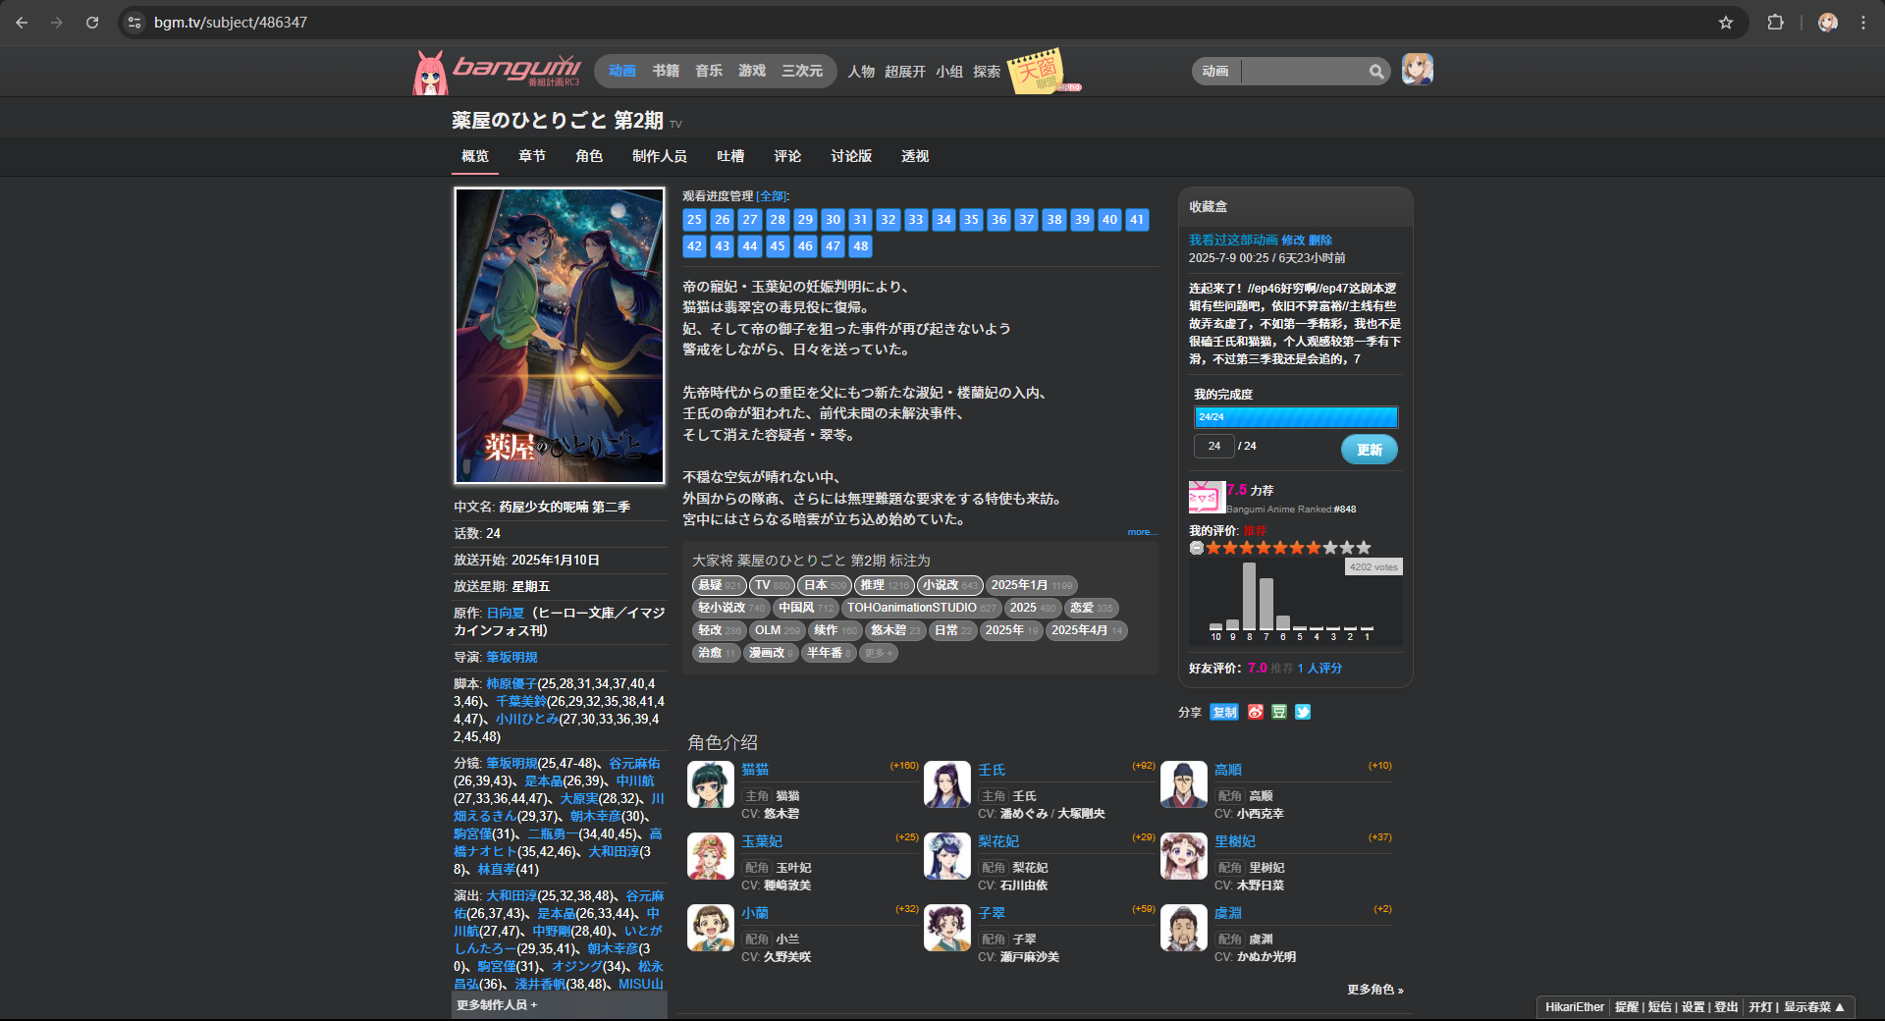Click 修改 link in 收藏盒
The image size is (1885, 1021).
(1293, 240)
